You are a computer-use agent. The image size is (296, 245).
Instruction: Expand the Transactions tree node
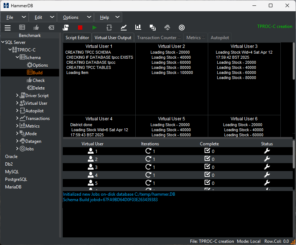[x=17, y=118]
